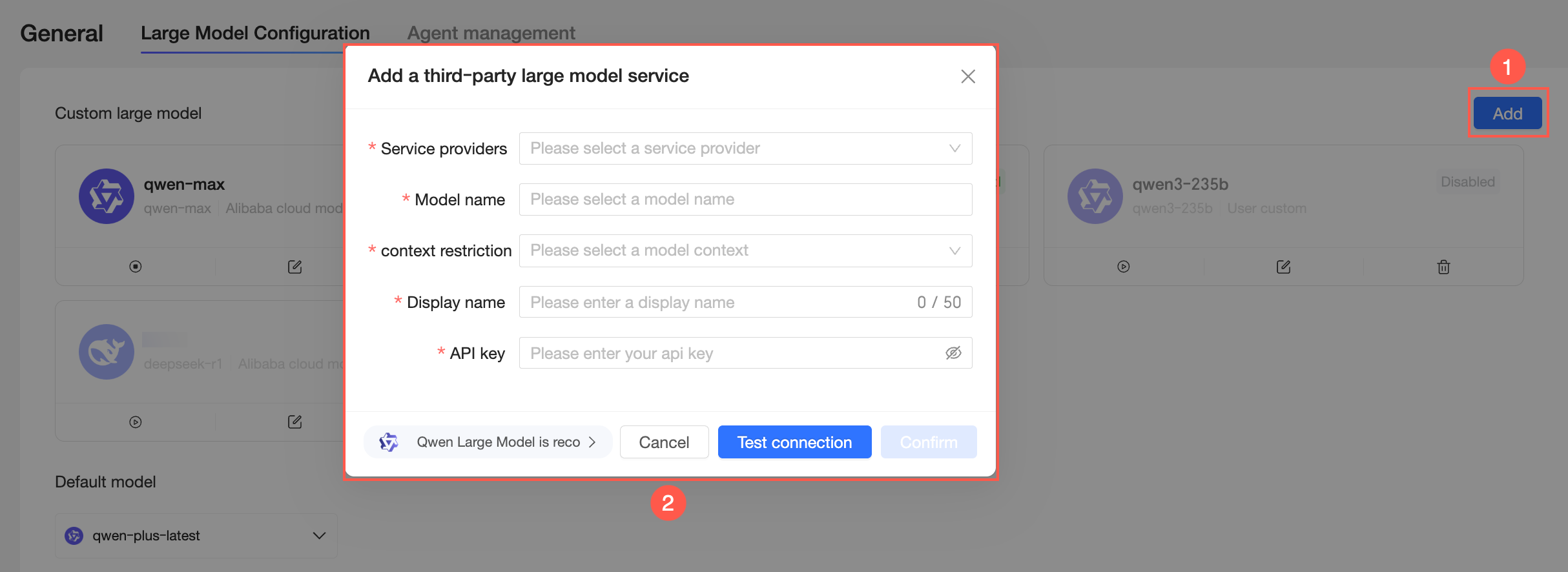Click the edit icon on qwen-max card
Image resolution: width=1568 pixels, height=572 pixels.
[x=294, y=267]
